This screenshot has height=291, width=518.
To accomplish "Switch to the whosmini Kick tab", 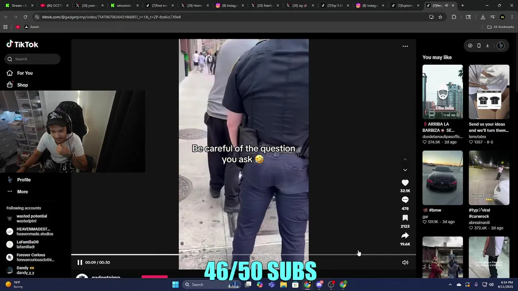I will (x=124, y=6).
